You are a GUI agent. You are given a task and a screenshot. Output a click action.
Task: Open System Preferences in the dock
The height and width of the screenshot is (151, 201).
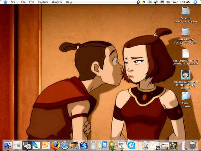coord(17,145)
